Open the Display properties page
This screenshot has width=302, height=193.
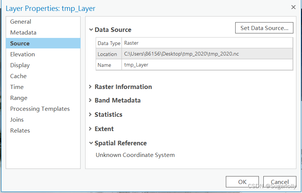click(43, 65)
